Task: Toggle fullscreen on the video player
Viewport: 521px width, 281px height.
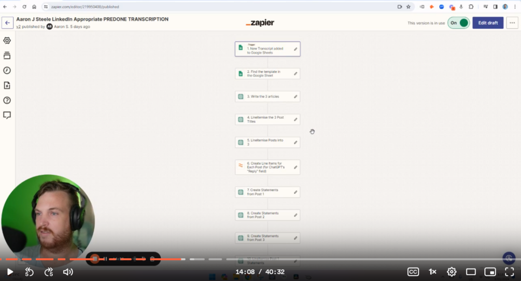Action: 510,272
